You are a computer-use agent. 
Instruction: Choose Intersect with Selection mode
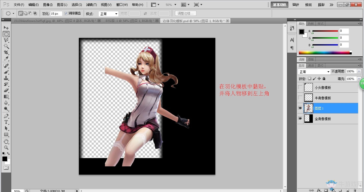click(35, 13)
